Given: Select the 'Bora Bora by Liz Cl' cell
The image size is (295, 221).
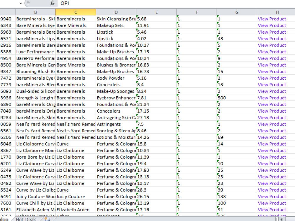Looking at the screenshot, I should point(35,157).
